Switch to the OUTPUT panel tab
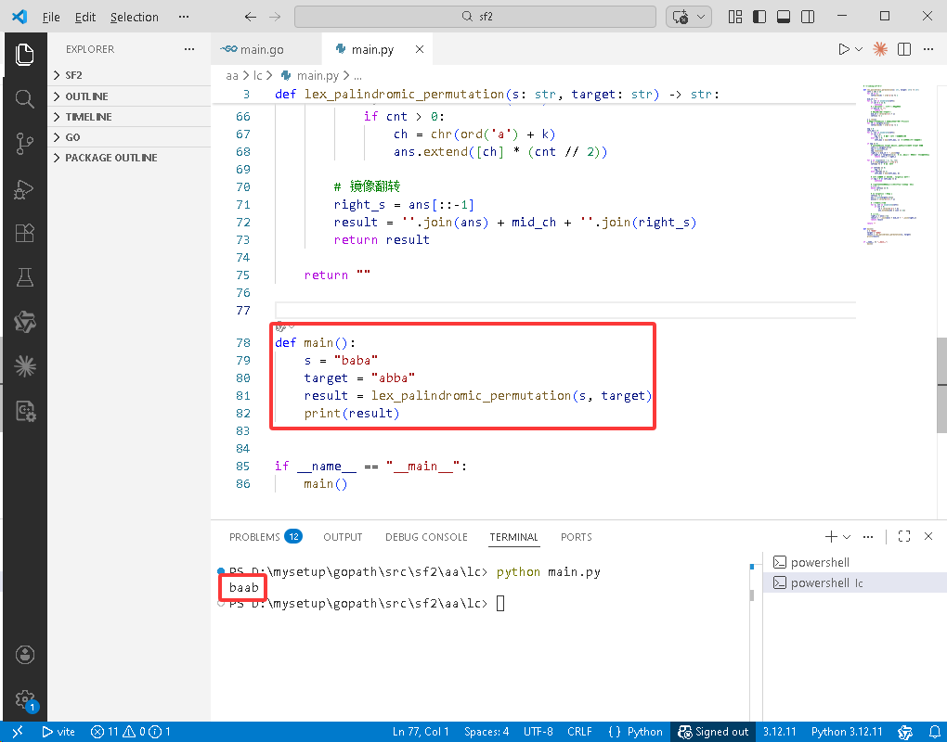 click(343, 537)
